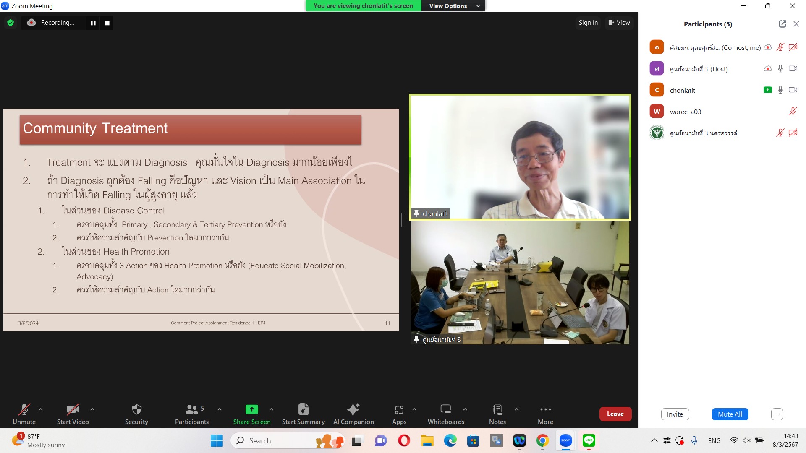
Task: Toggle Start Video camera button
Action: (73, 409)
